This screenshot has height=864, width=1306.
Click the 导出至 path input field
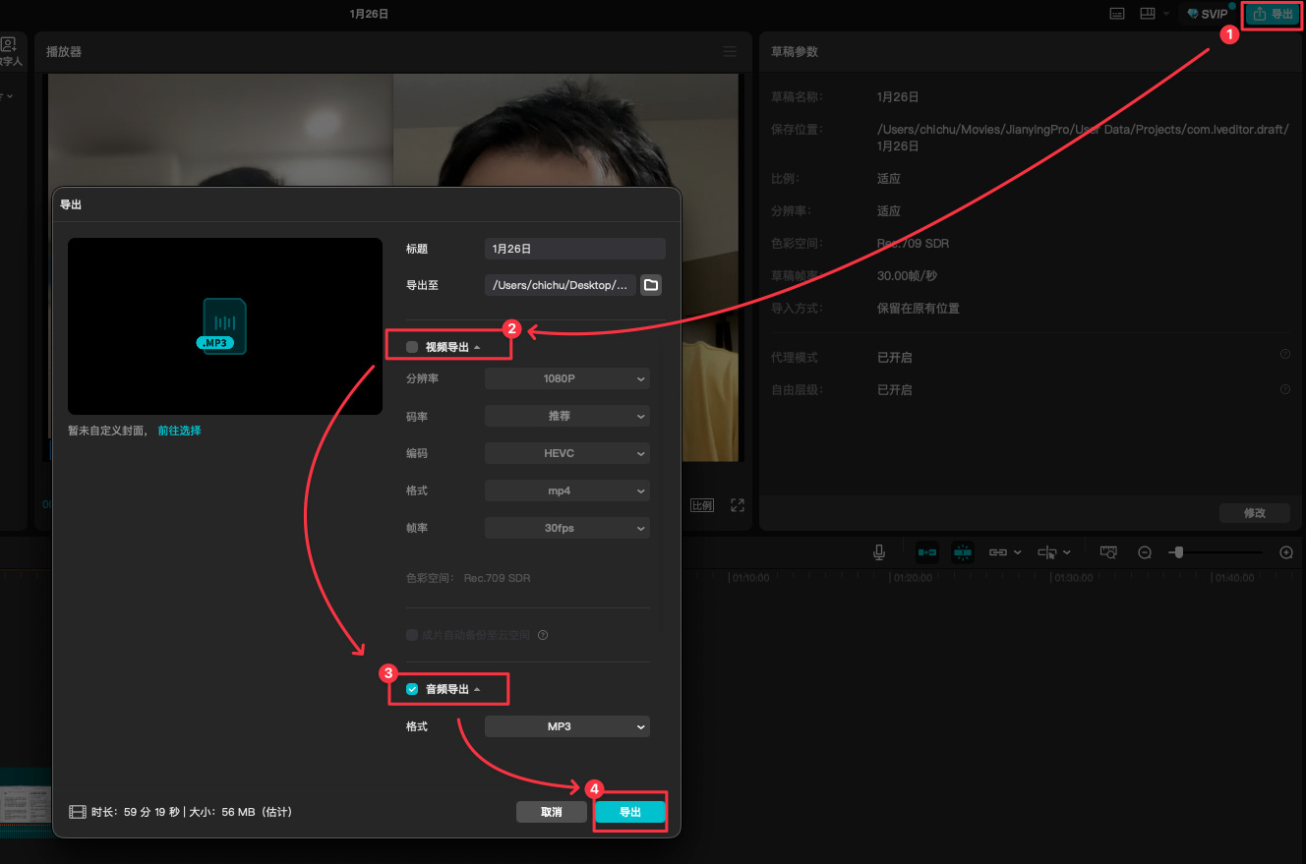click(561, 285)
